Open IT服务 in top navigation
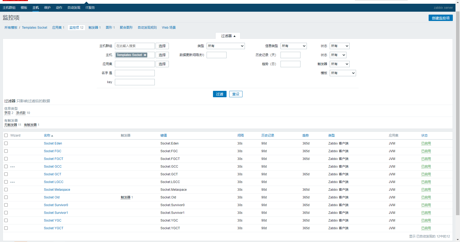Image resolution: width=460 pixels, height=242 pixels. pyautogui.click(x=90, y=8)
